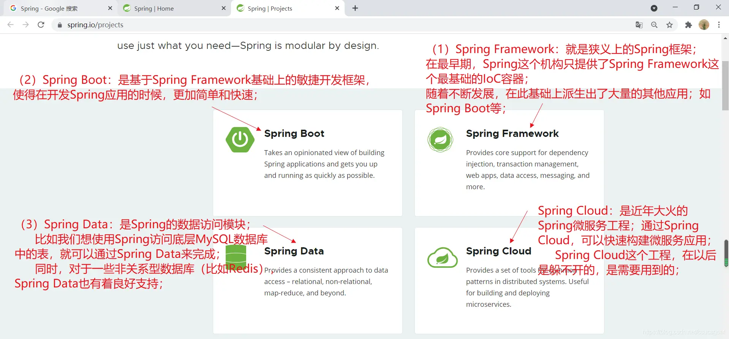Select the Spring | Projects tab
This screenshot has width=729, height=339.
click(x=287, y=8)
